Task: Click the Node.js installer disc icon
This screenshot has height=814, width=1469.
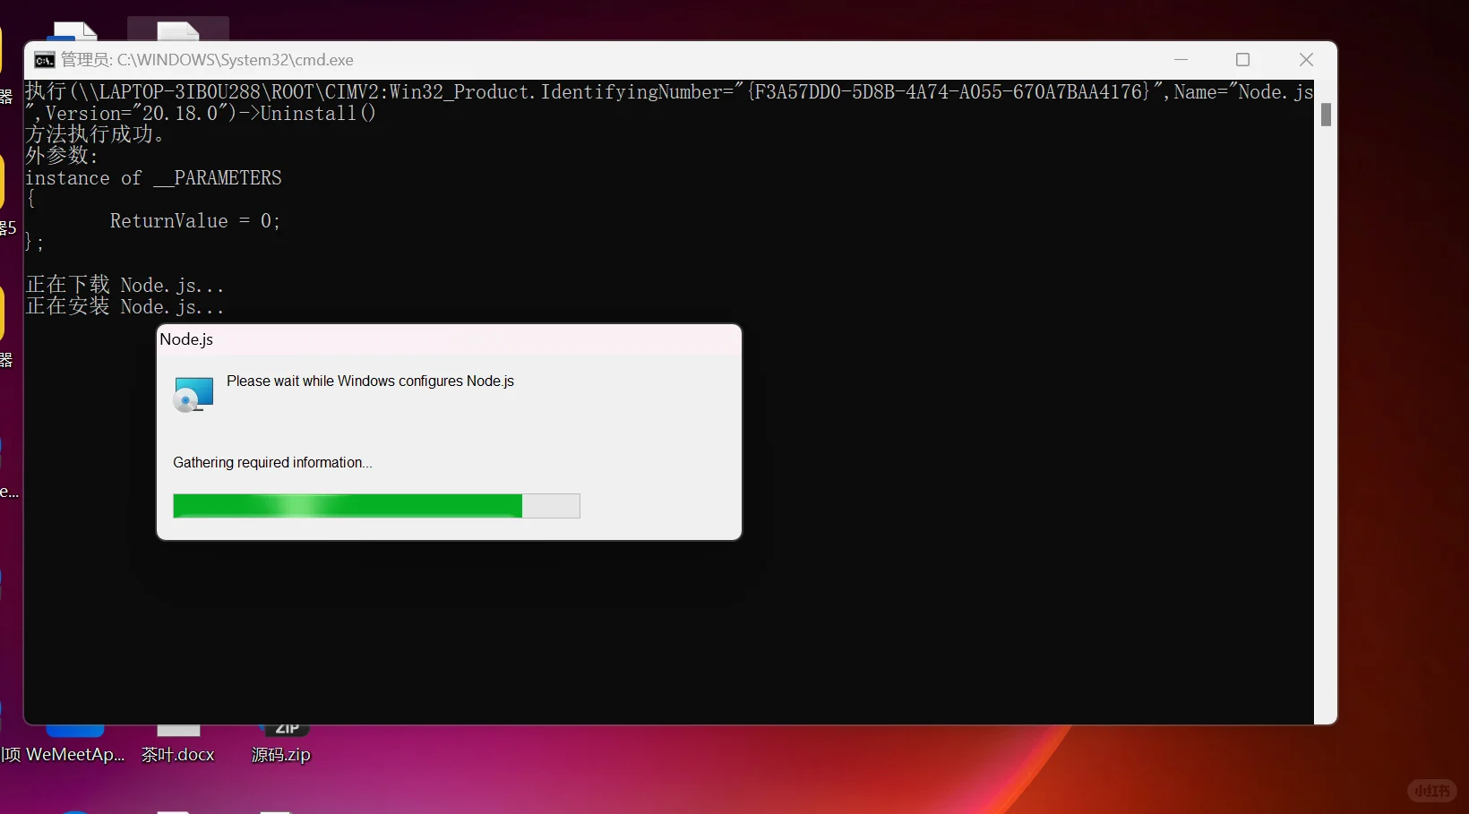Action: pos(193,394)
